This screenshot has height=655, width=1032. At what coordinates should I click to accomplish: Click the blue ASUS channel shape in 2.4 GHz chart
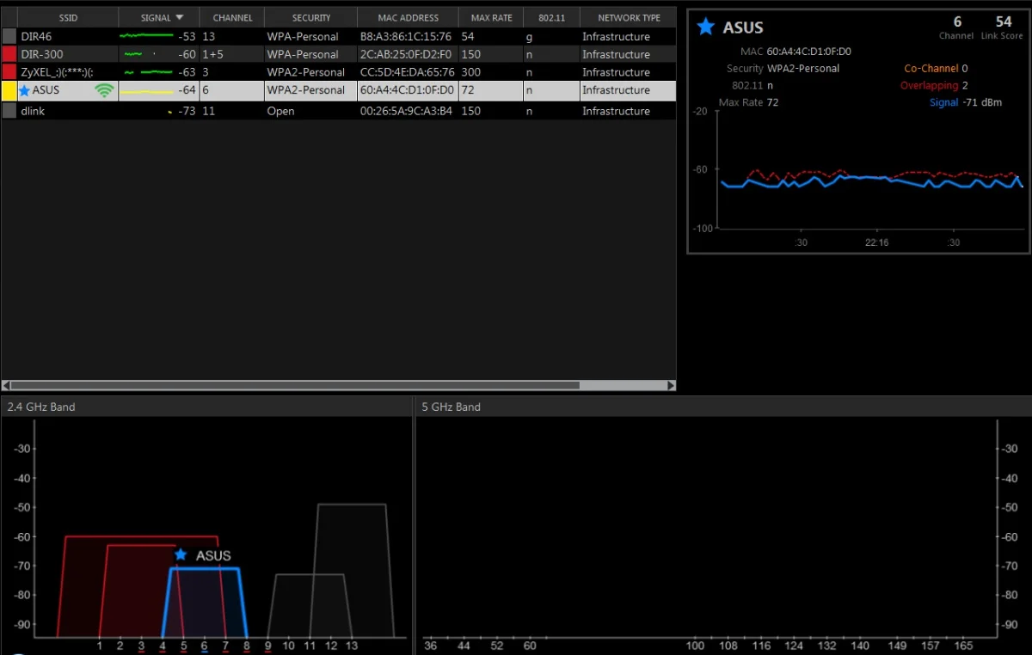click(x=205, y=602)
